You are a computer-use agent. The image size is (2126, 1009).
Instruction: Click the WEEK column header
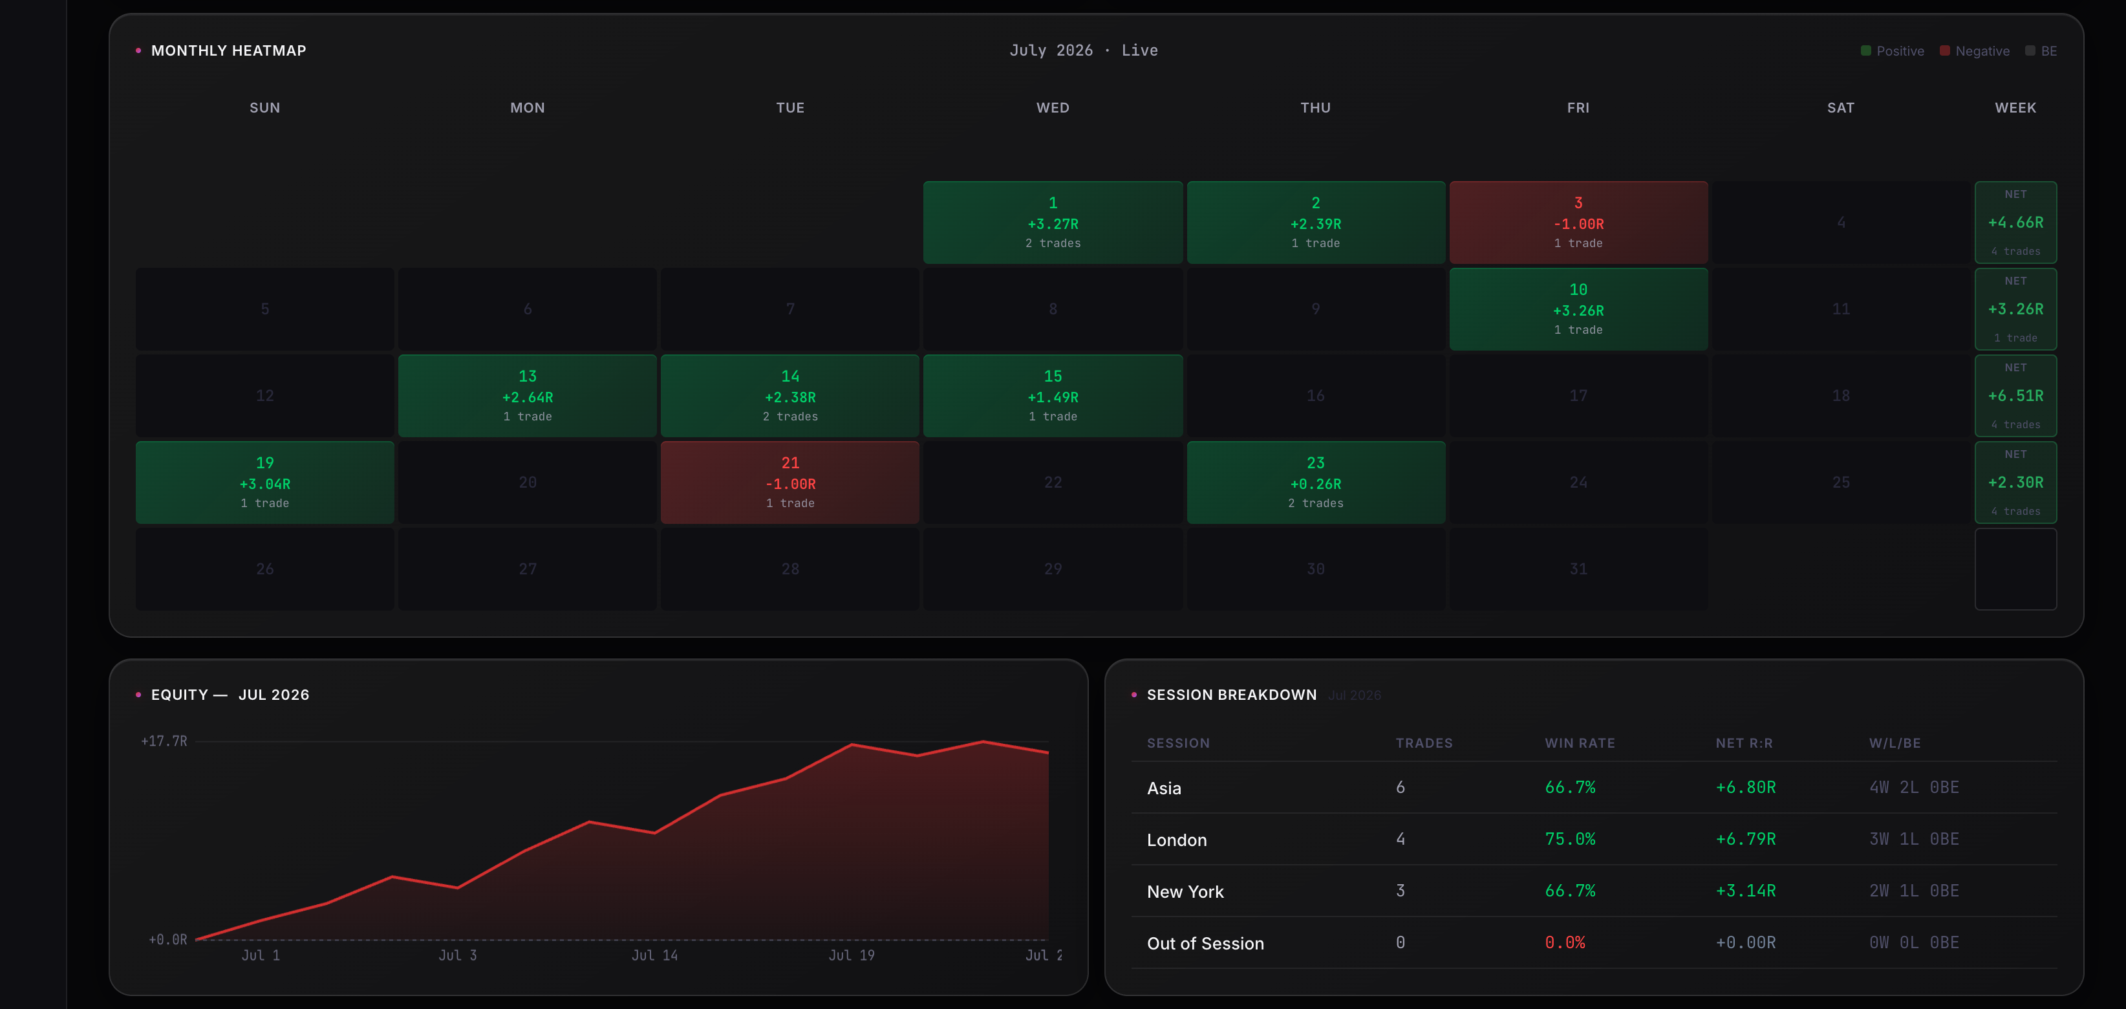pos(2015,108)
